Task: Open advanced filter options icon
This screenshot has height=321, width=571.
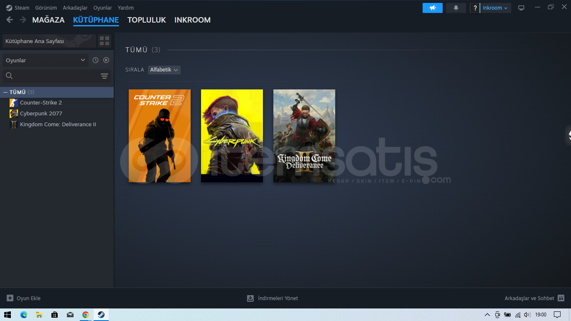Action: point(105,76)
